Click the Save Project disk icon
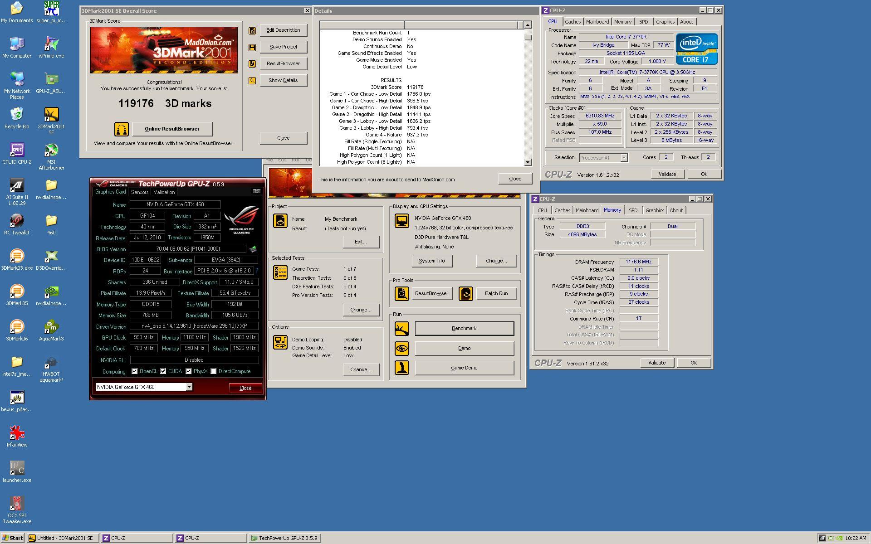 pos(252,47)
